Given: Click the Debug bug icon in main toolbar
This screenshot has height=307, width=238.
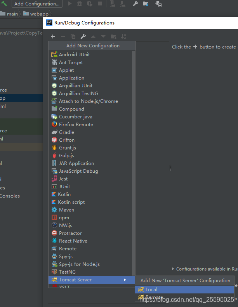Looking at the screenshot, I should pyautogui.click(x=80, y=3).
